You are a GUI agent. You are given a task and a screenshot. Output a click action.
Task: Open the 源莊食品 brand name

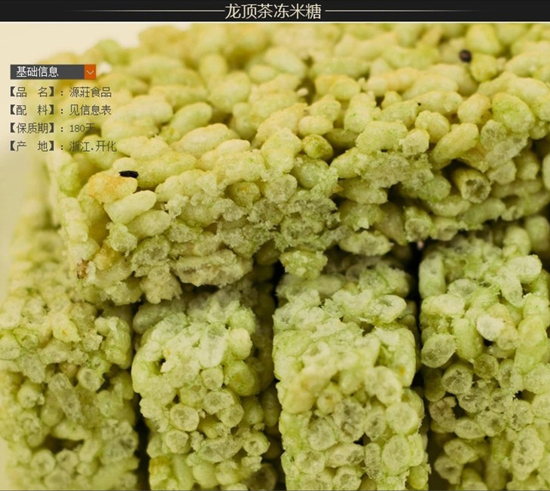[x=90, y=92]
